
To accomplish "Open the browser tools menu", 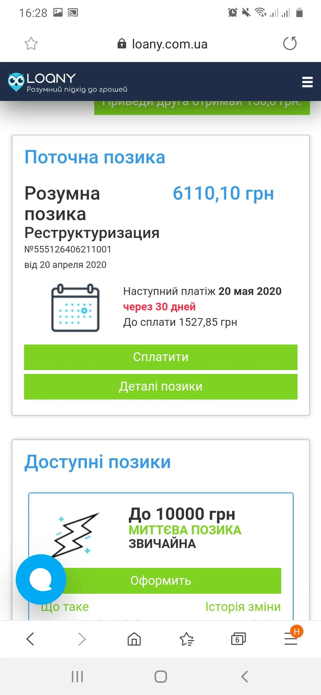I will (291, 639).
